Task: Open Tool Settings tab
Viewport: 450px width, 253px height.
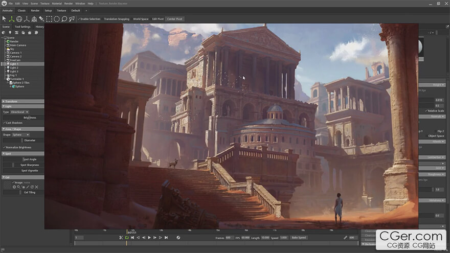Action: (22, 27)
